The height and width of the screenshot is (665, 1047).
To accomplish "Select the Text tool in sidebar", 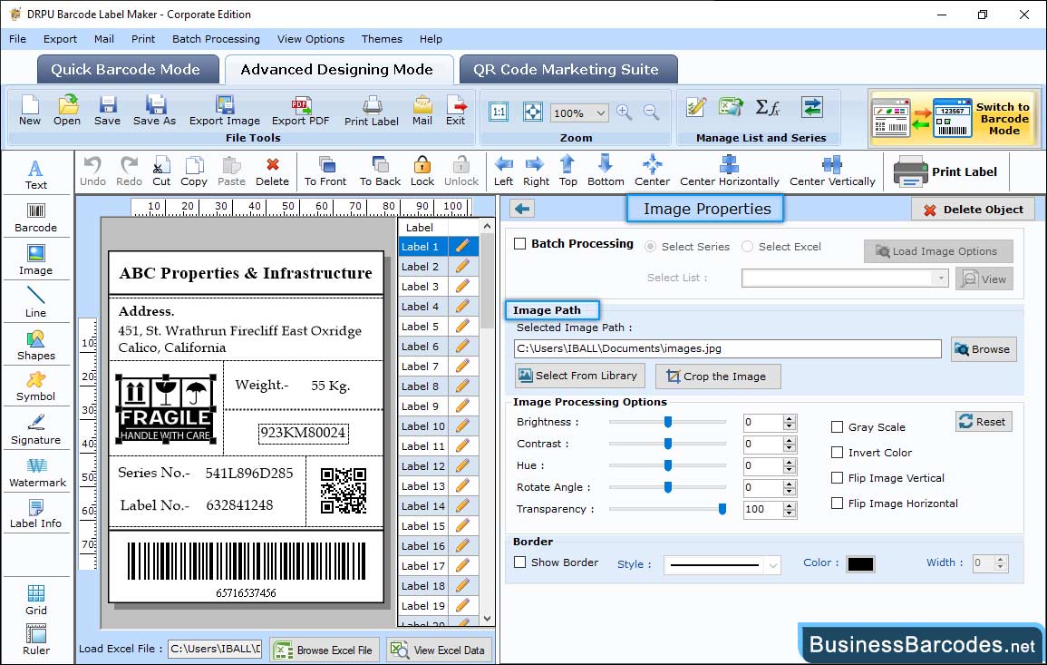I will (36, 174).
